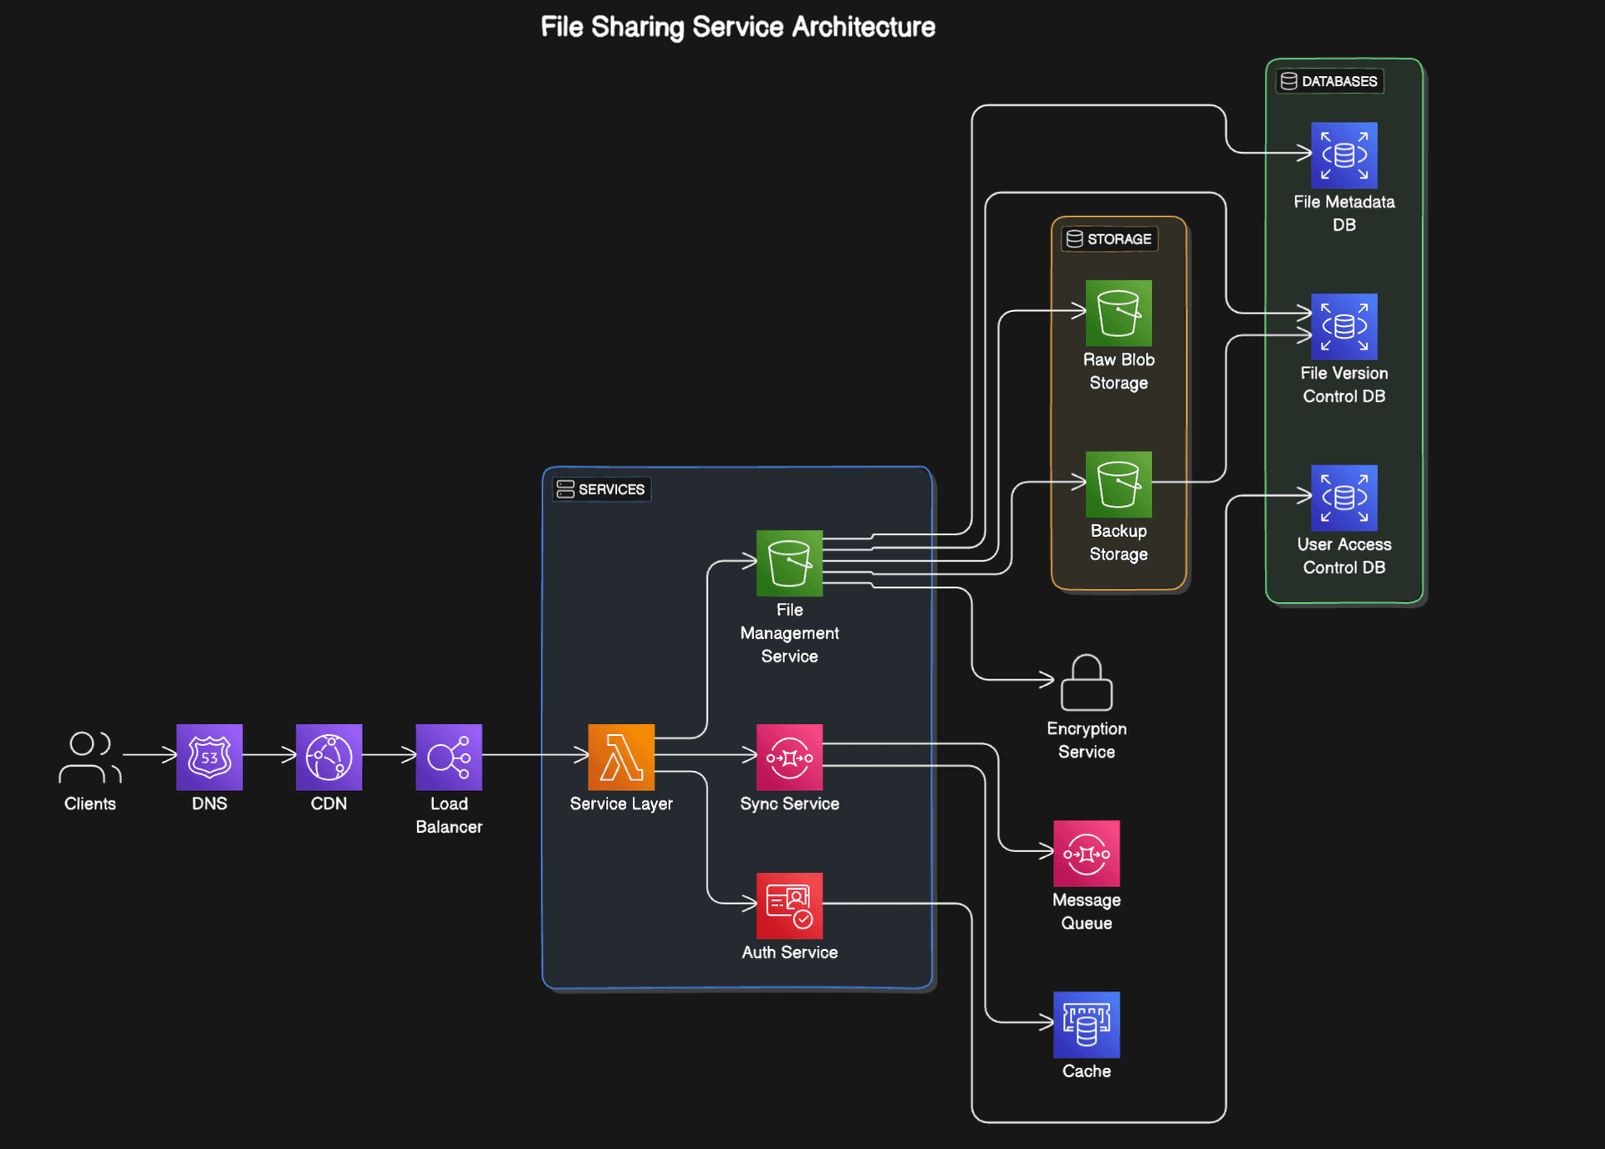Click the File Sharing Service Architecture title
This screenshot has width=1605, height=1149.
[737, 27]
